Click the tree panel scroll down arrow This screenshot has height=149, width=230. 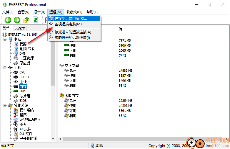(53, 139)
